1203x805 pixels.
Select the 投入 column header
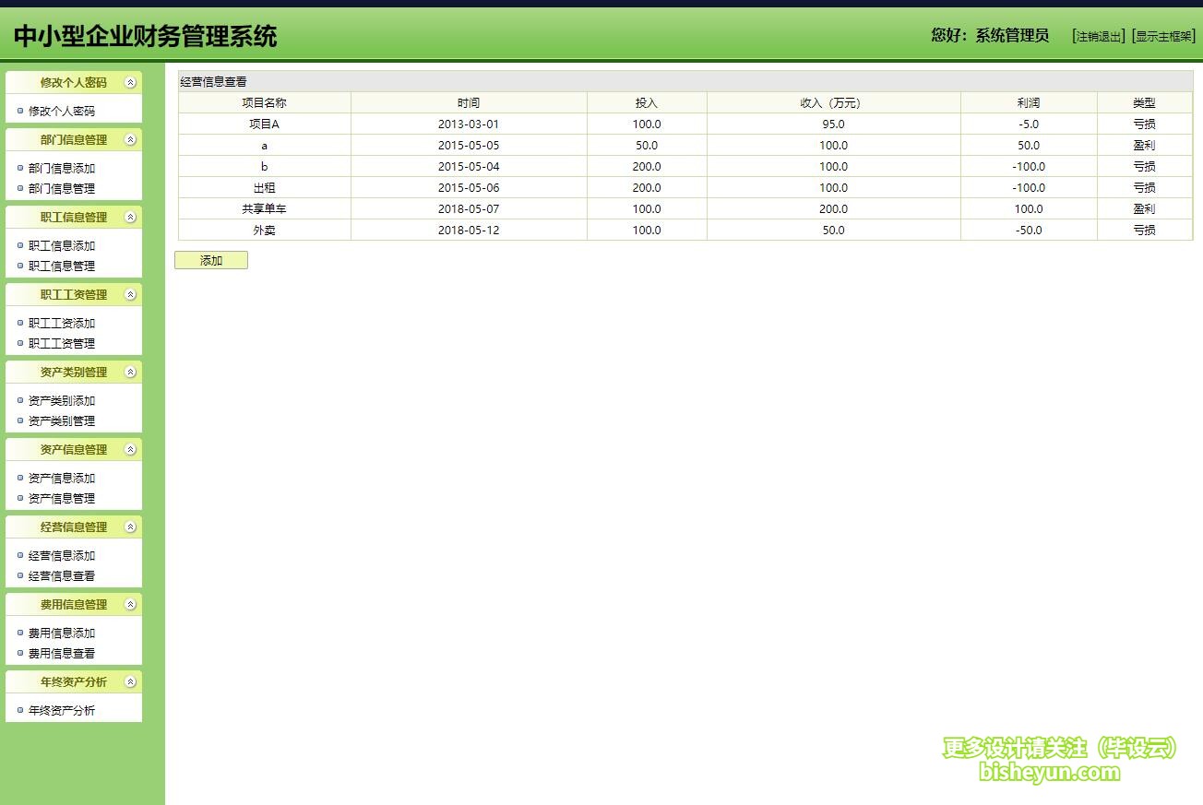647,103
